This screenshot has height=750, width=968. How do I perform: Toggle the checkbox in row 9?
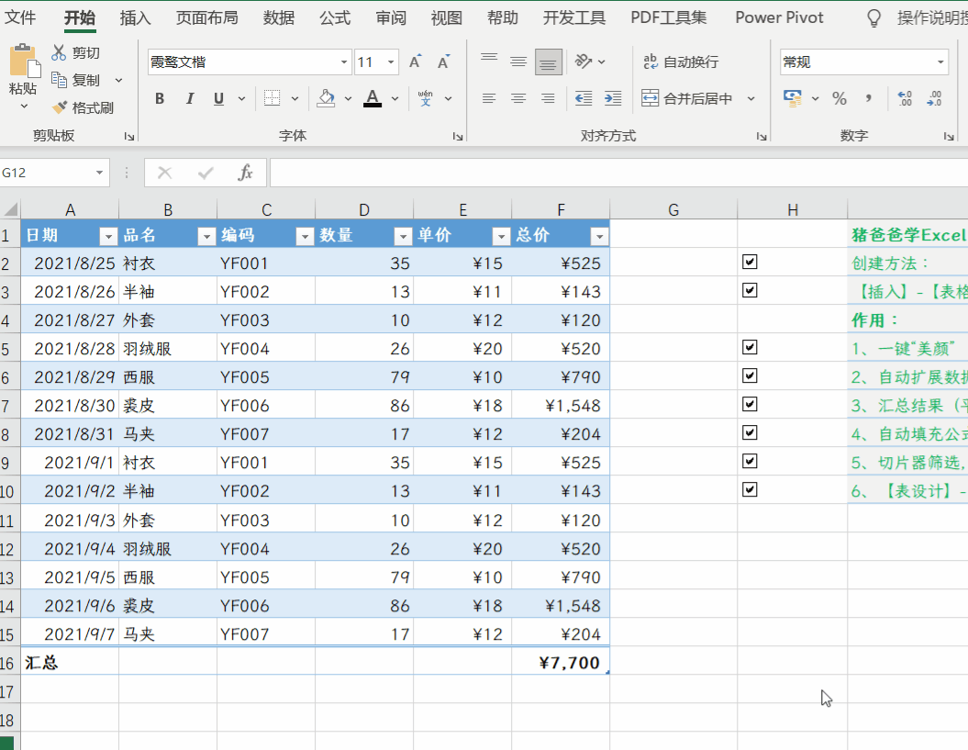click(x=750, y=461)
